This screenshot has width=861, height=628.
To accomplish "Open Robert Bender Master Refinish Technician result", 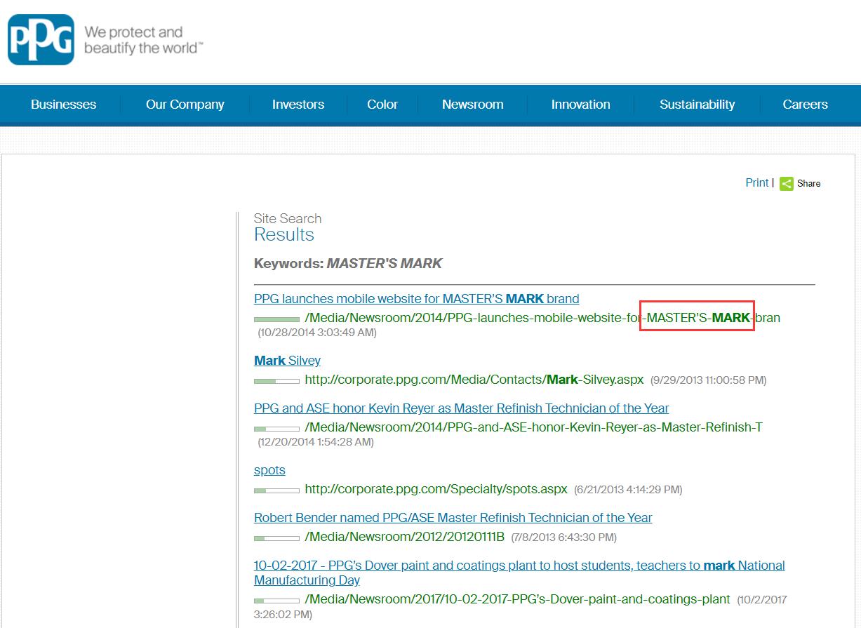I will point(453,518).
